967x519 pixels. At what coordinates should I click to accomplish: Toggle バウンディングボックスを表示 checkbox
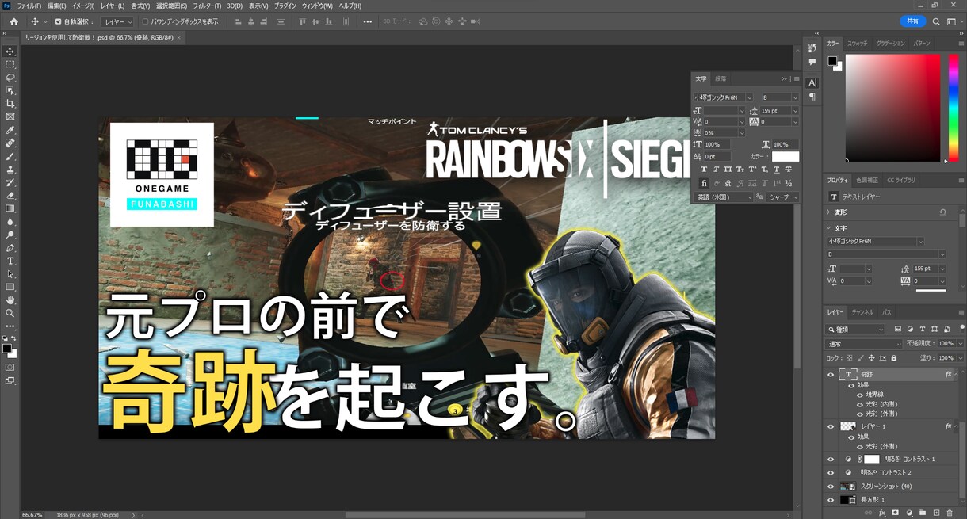click(x=145, y=21)
